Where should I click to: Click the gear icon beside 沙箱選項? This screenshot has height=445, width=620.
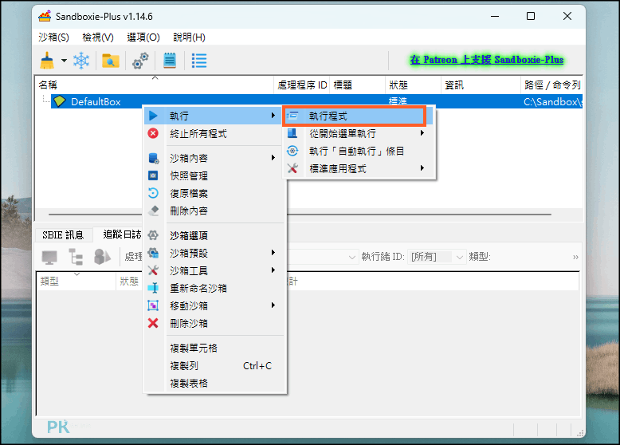[x=153, y=235]
